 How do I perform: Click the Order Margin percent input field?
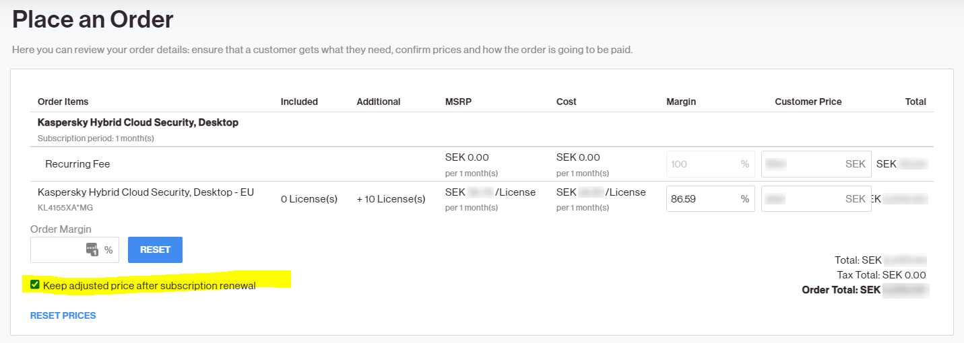[x=75, y=250]
